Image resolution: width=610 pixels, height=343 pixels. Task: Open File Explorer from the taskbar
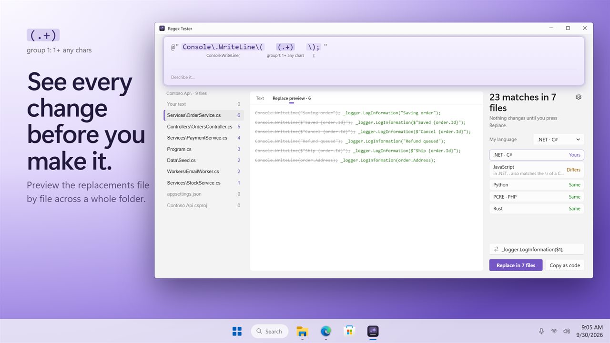coord(302,331)
